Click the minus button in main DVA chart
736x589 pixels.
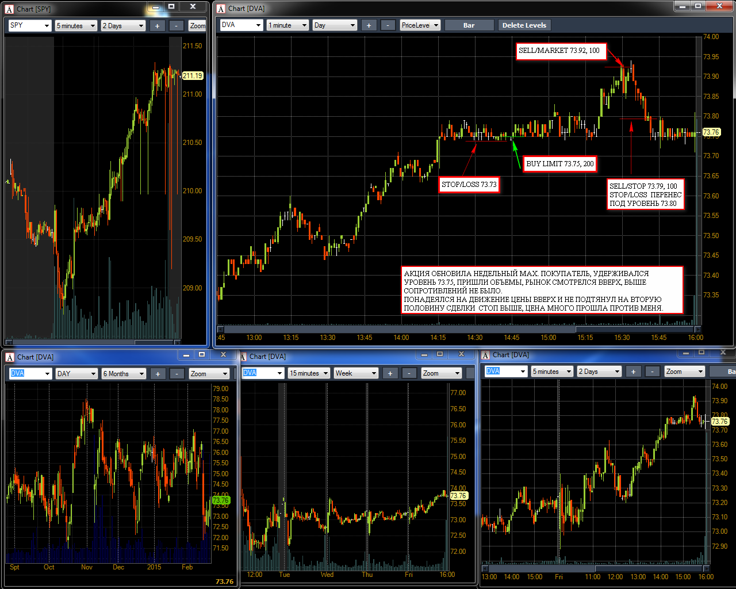388,25
